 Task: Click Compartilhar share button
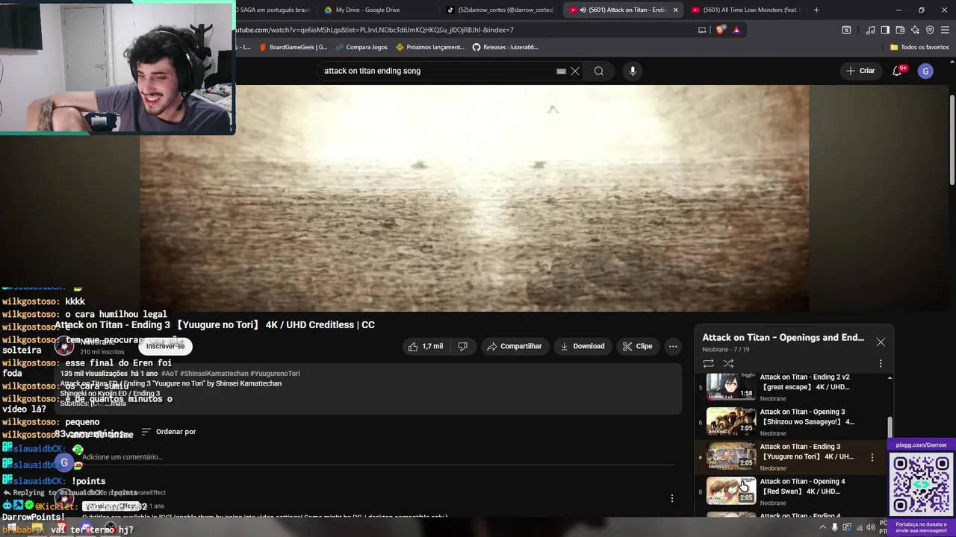coord(514,346)
